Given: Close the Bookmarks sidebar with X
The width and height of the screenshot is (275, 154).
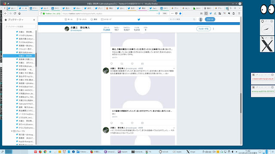Looking at the screenshot, I should click(x=34, y=20).
